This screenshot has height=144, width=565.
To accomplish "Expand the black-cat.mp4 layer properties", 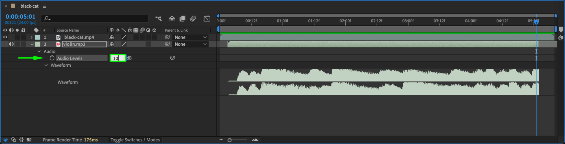I will click(x=31, y=37).
